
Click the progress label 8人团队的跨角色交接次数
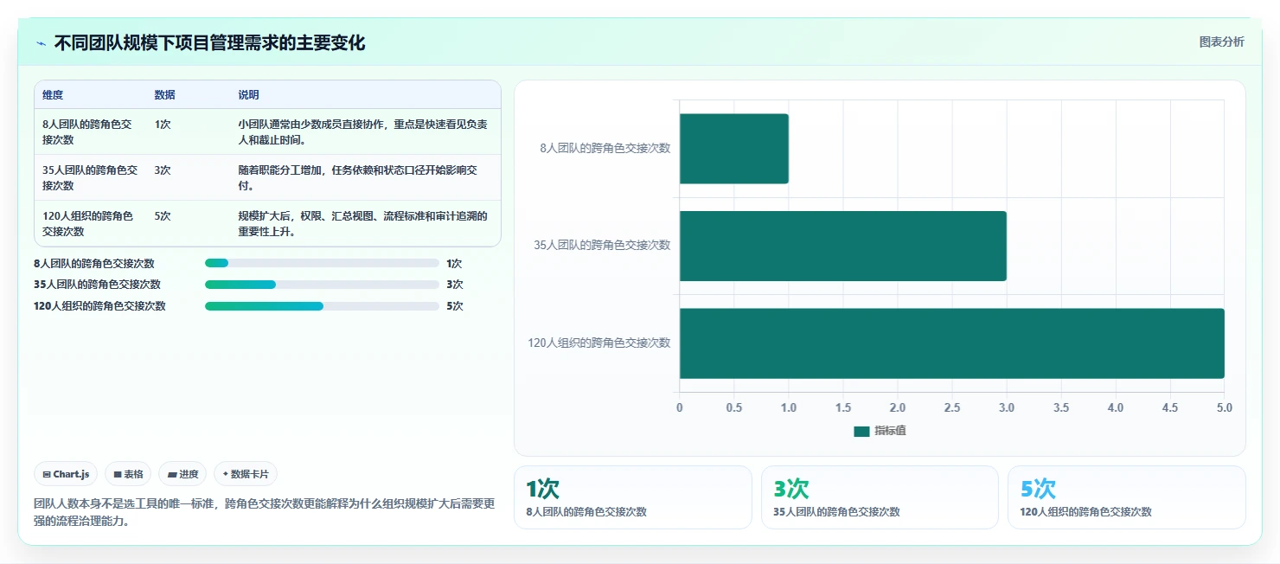(94, 263)
